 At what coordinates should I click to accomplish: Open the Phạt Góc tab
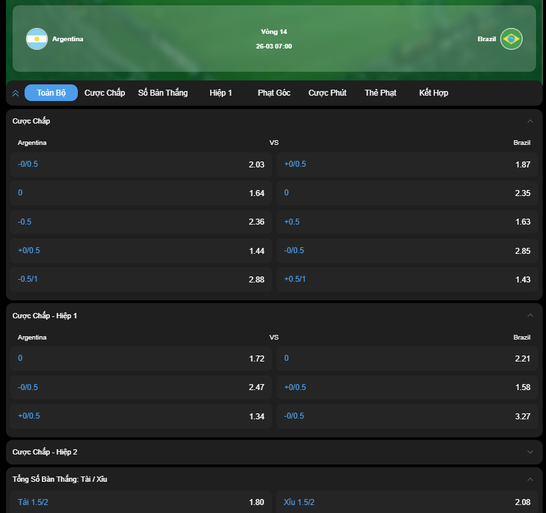274,92
